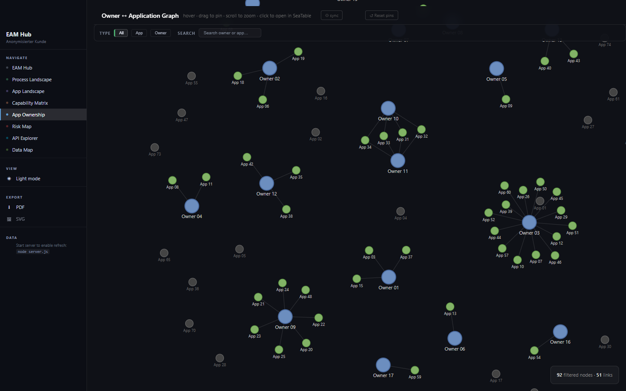Select App Ownership in sidebar
Image resolution: width=626 pixels, height=391 pixels.
point(43,115)
